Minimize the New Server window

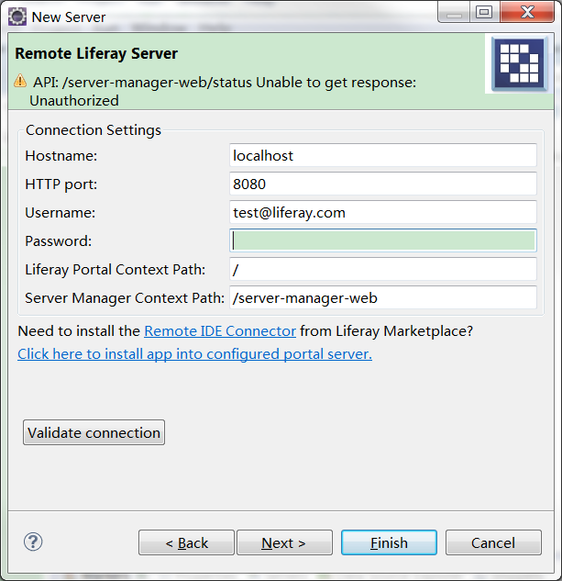tap(453, 13)
